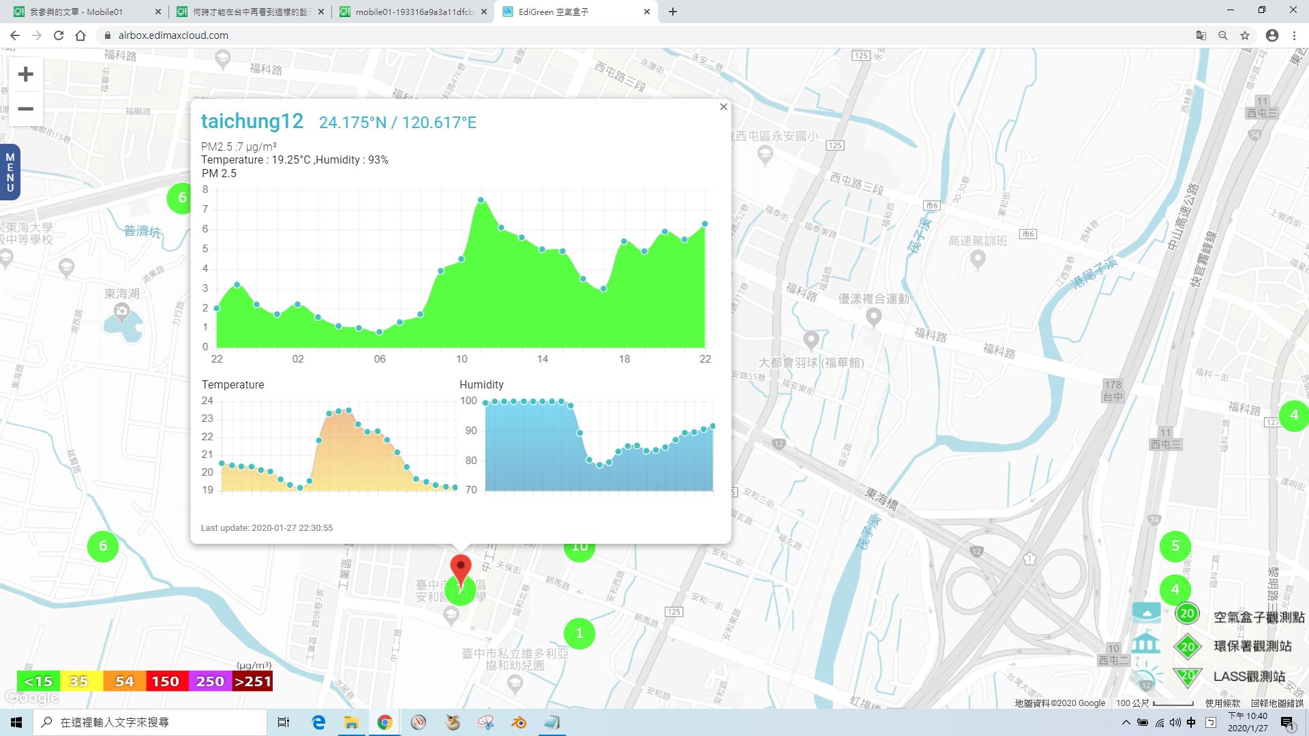Show hidden system tray icons
Screen dimensions: 1309x736
click(x=1126, y=722)
